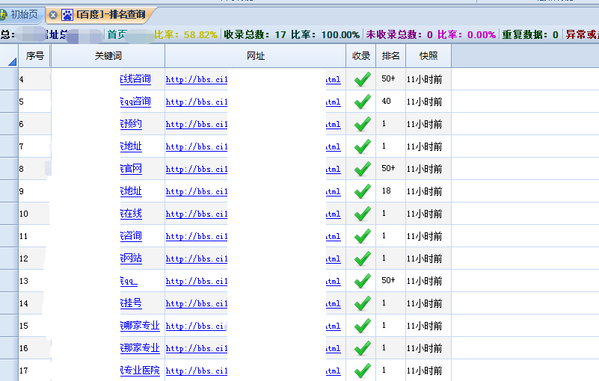Sort by the 网址 column header
The height and width of the screenshot is (381, 599).
pyautogui.click(x=256, y=56)
